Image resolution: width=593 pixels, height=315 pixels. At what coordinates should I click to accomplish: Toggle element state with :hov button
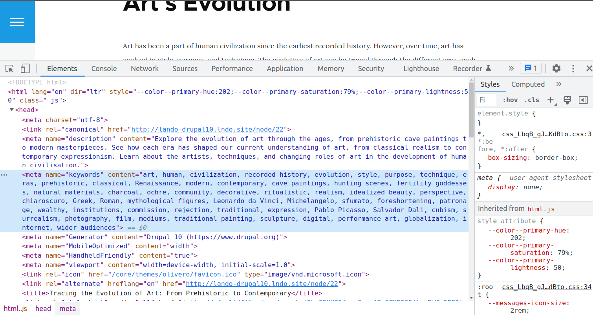[510, 100]
